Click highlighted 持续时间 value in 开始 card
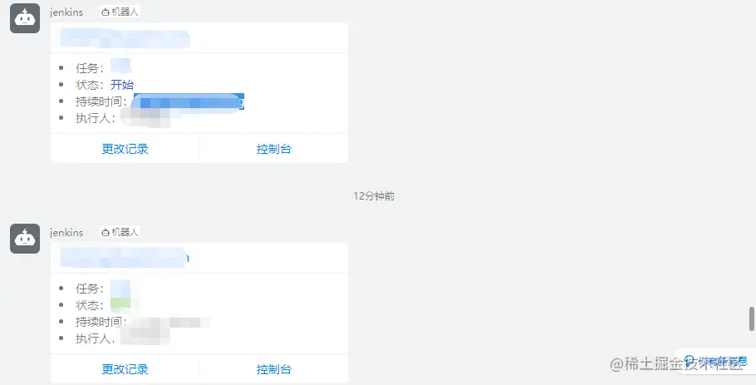 pyautogui.click(x=189, y=102)
